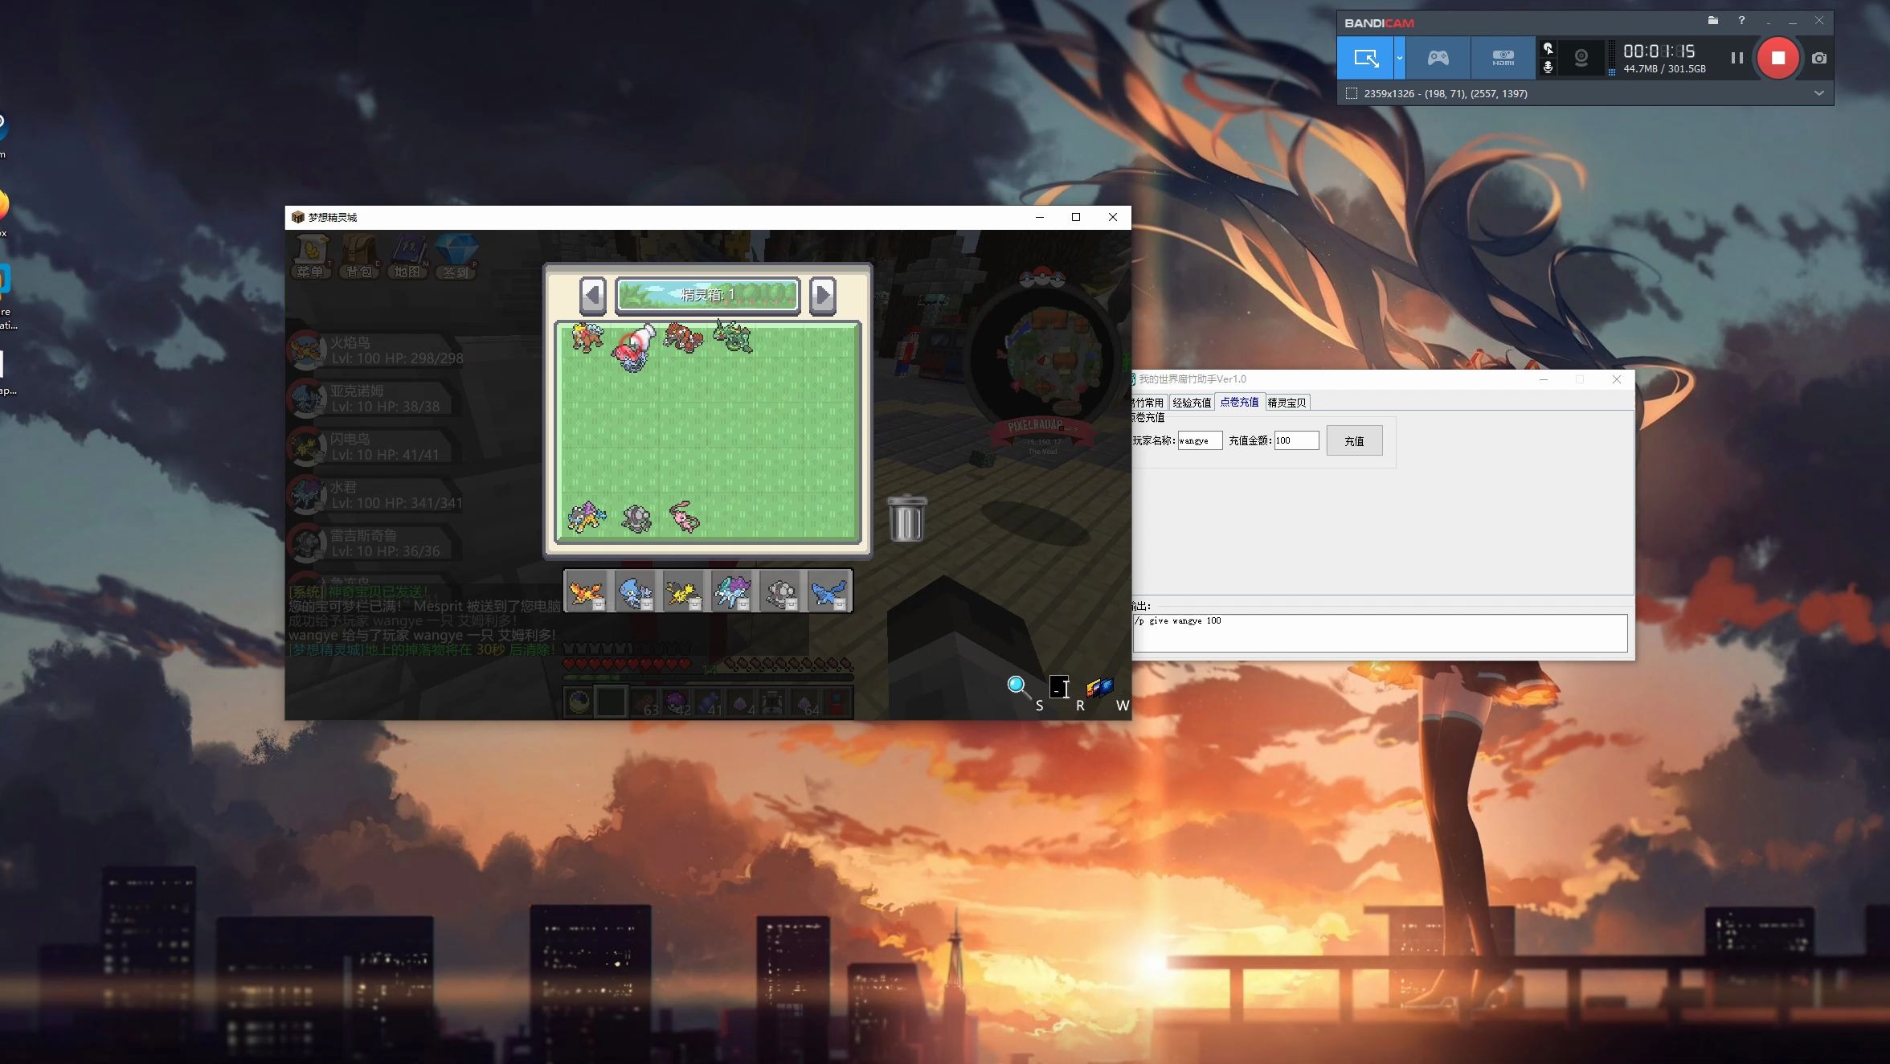Select Suicune in the party bar
Viewport: 1890px width, 1064px height.
[732, 591]
